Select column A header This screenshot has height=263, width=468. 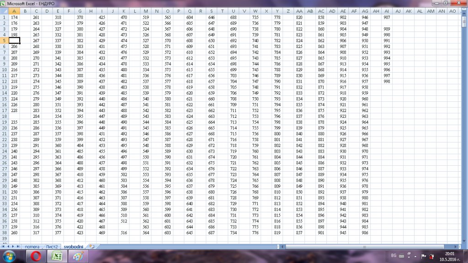(14, 11)
